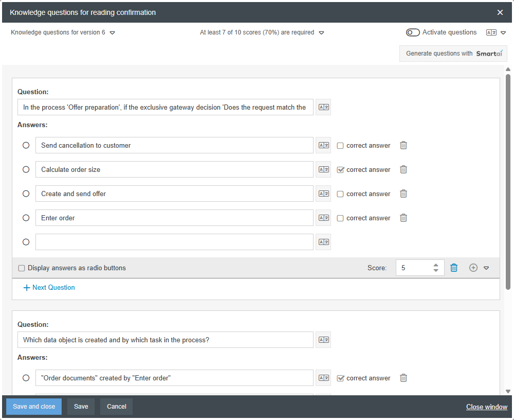Click the 'Which data object is created' question field

point(166,340)
